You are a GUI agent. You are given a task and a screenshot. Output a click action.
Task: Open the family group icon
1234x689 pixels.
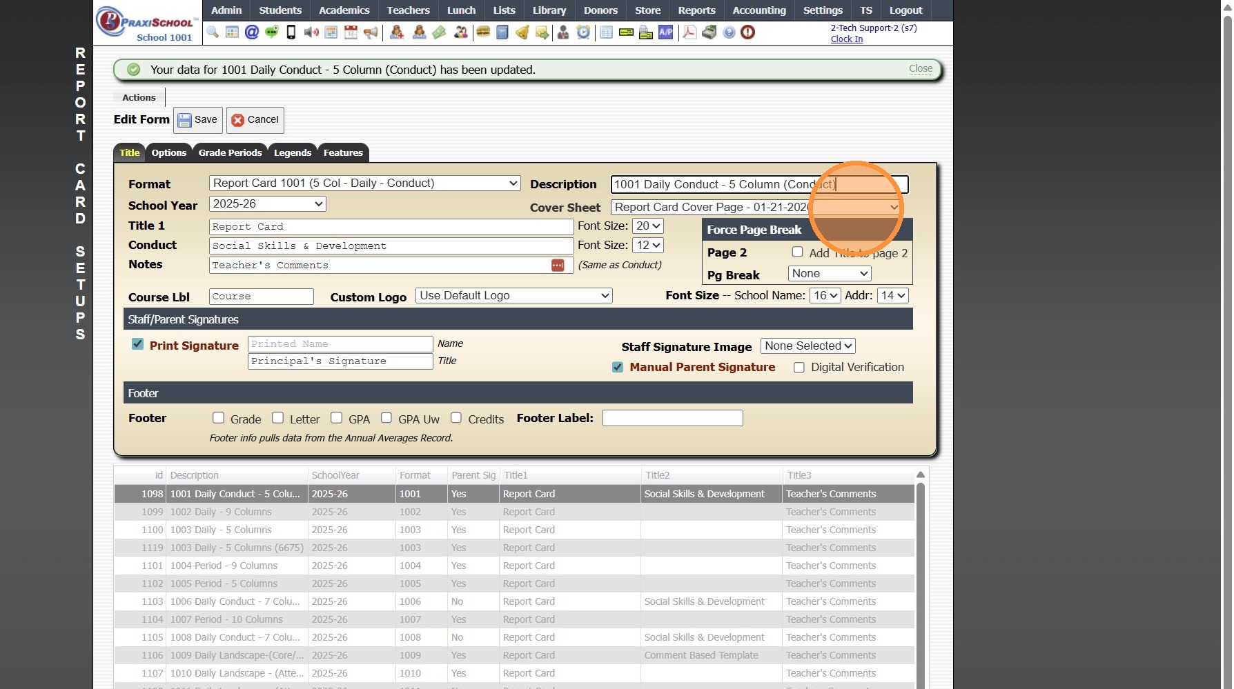460,32
